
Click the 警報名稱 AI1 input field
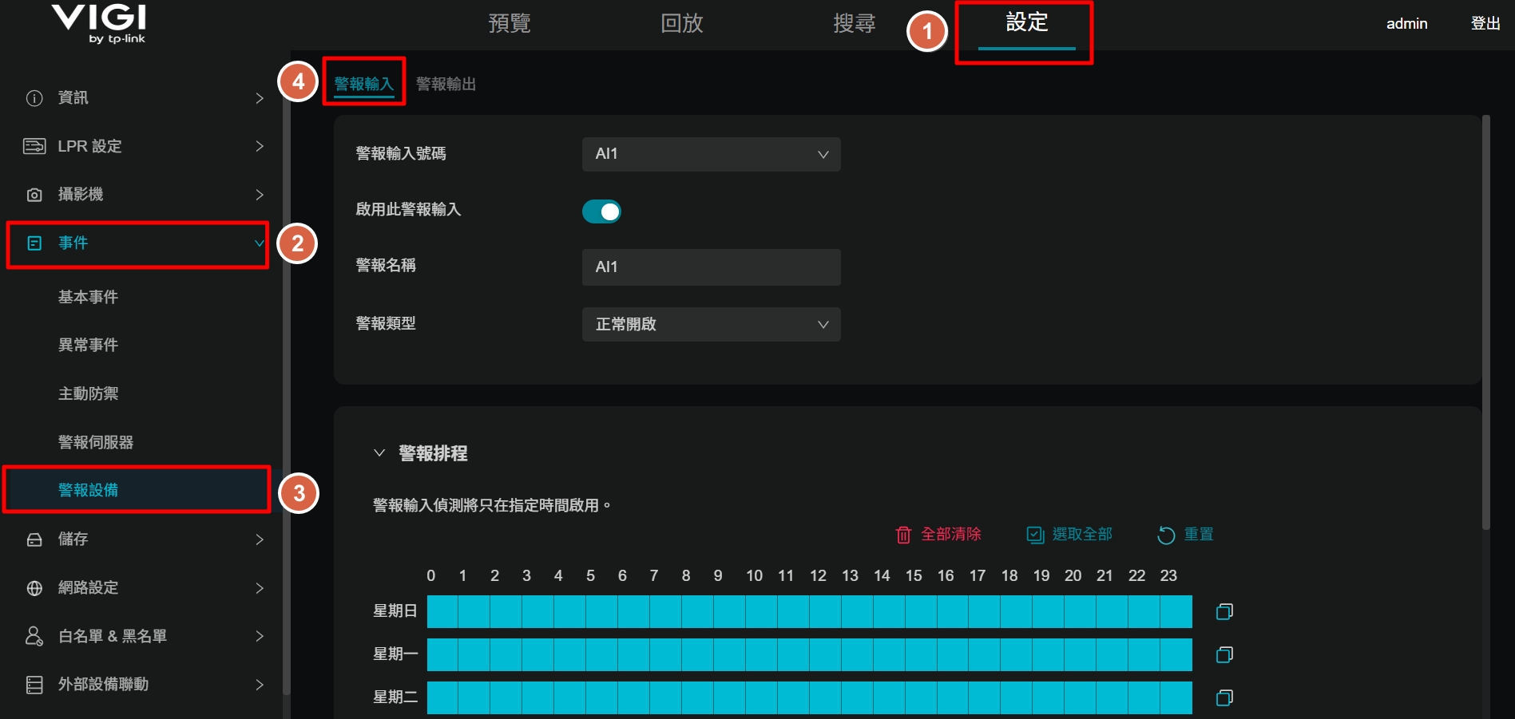pos(711,267)
